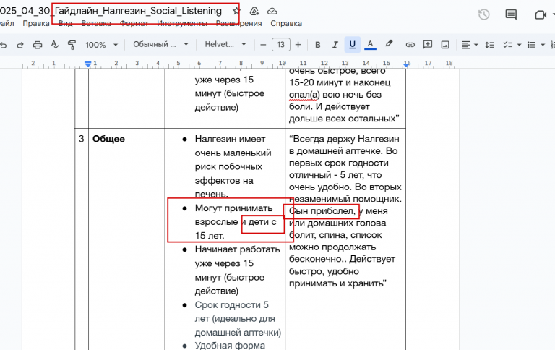Click the underlined word "спал(а)"
555x350 pixels.
pyautogui.click(x=304, y=95)
